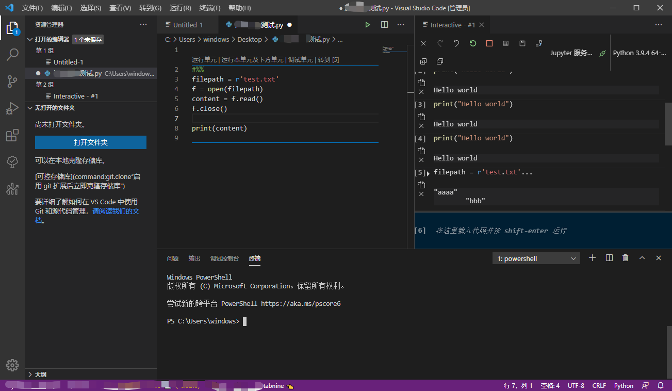Split the editor to the right
This screenshot has height=391, width=672.
pos(384,25)
